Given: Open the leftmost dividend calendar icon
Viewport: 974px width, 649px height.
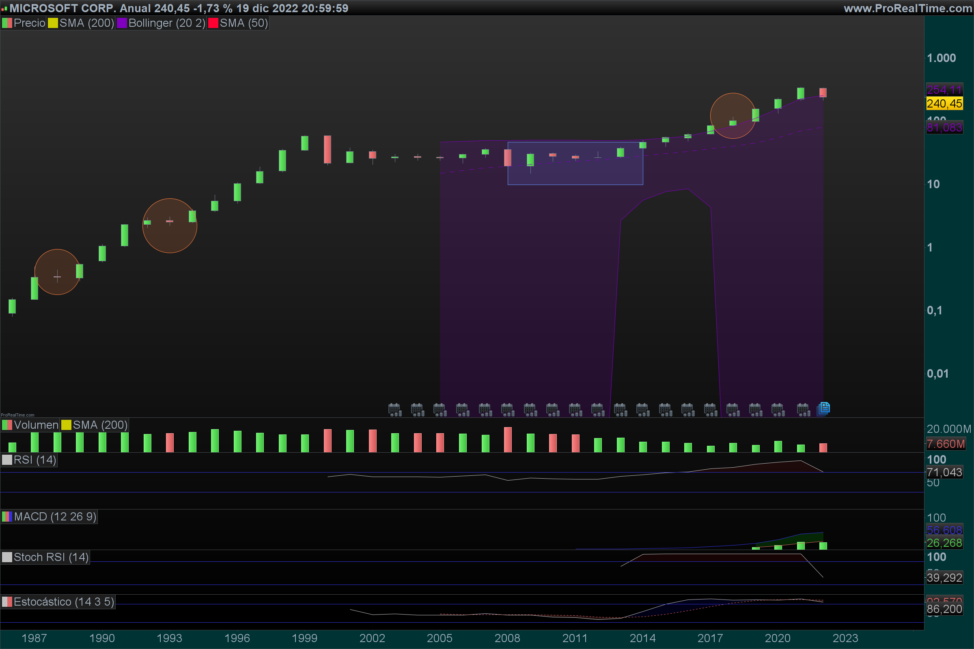Looking at the screenshot, I should click(x=394, y=410).
